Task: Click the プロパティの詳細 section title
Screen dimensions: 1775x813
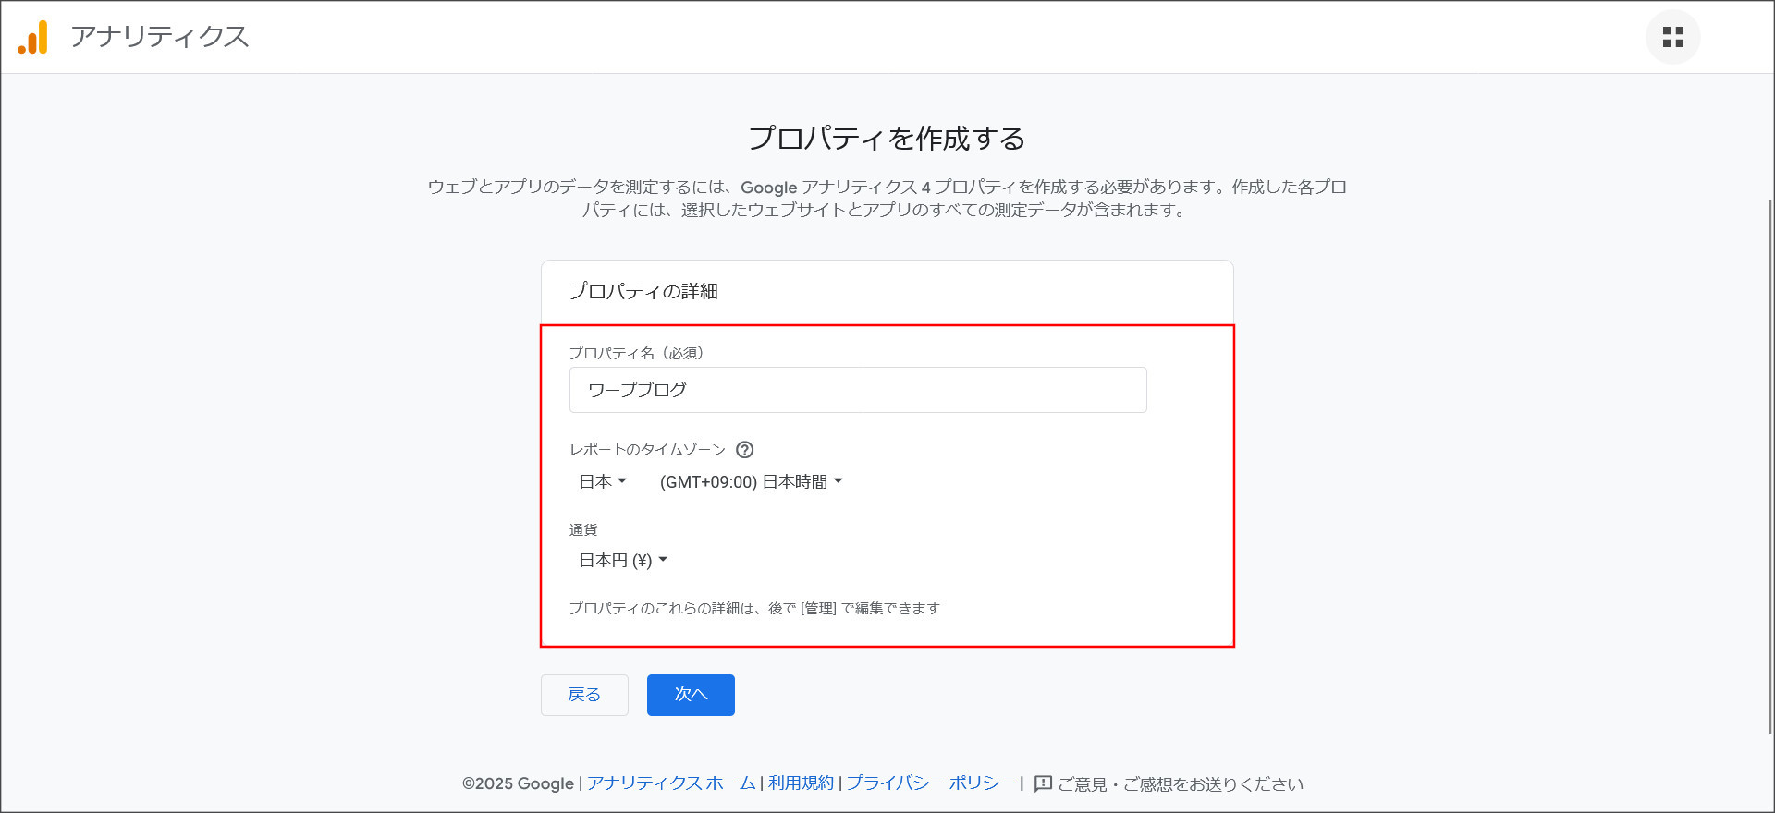Action: [643, 291]
